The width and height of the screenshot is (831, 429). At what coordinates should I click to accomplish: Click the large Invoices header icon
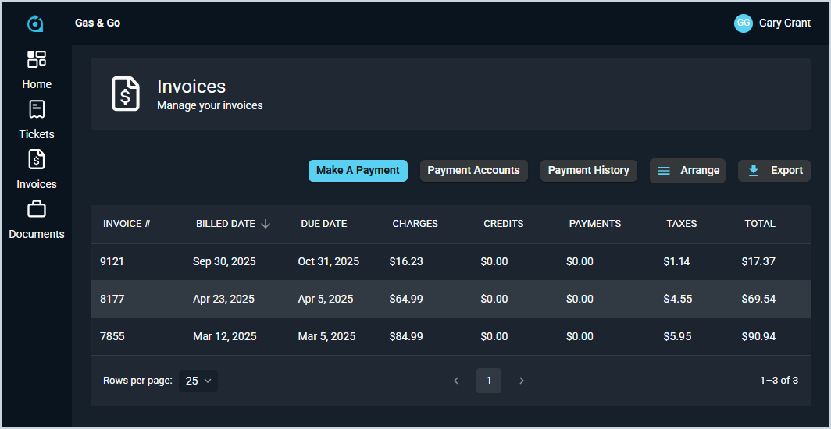(x=126, y=94)
